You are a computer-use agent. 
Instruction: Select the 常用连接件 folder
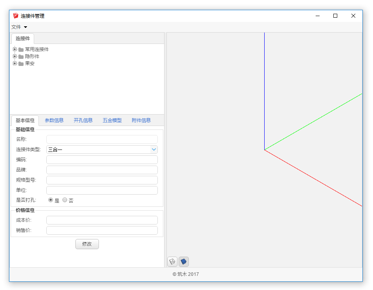coord(37,49)
